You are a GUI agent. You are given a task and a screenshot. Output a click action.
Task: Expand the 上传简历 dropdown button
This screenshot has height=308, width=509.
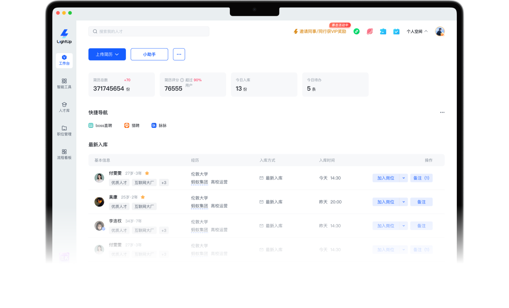click(107, 54)
